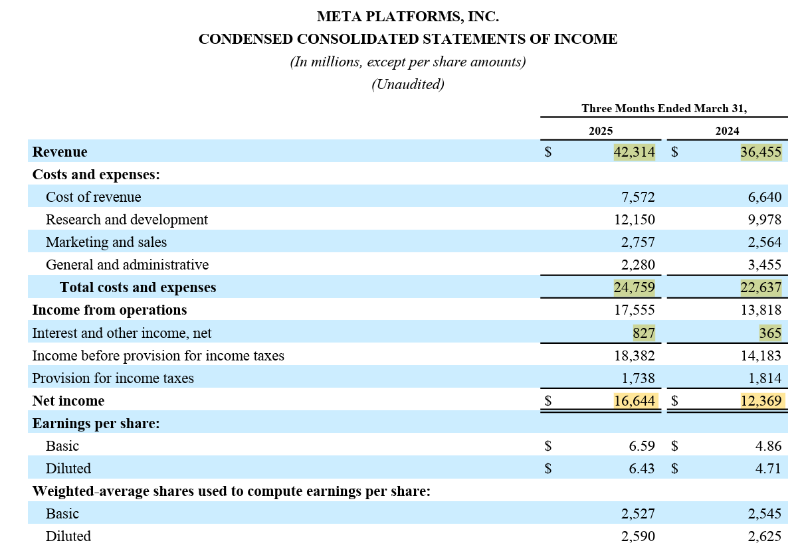Image resolution: width=794 pixels, height=549 pixels.
Task: Click Diluted weighted shares value 2,590
Action: pos(638,536)
